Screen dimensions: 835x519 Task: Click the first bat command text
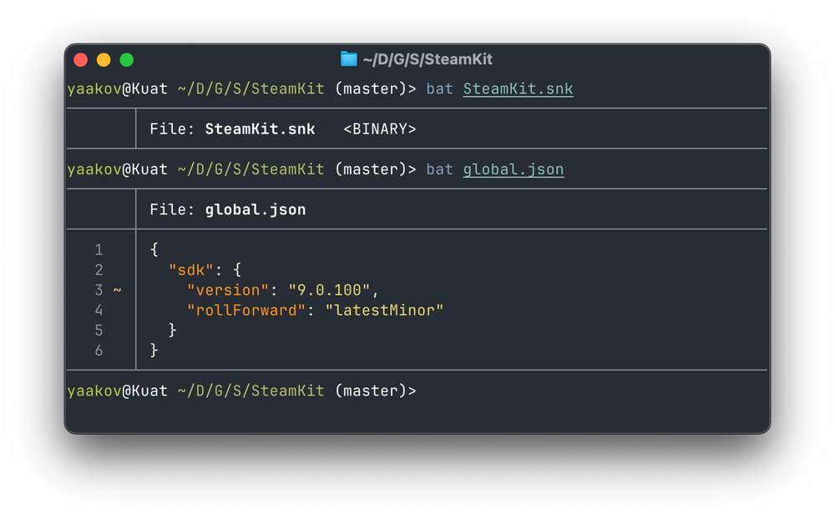[x=439, y=89]
